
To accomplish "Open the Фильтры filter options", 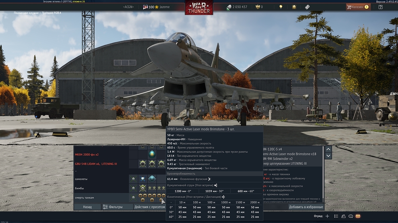I will point(113,207).
